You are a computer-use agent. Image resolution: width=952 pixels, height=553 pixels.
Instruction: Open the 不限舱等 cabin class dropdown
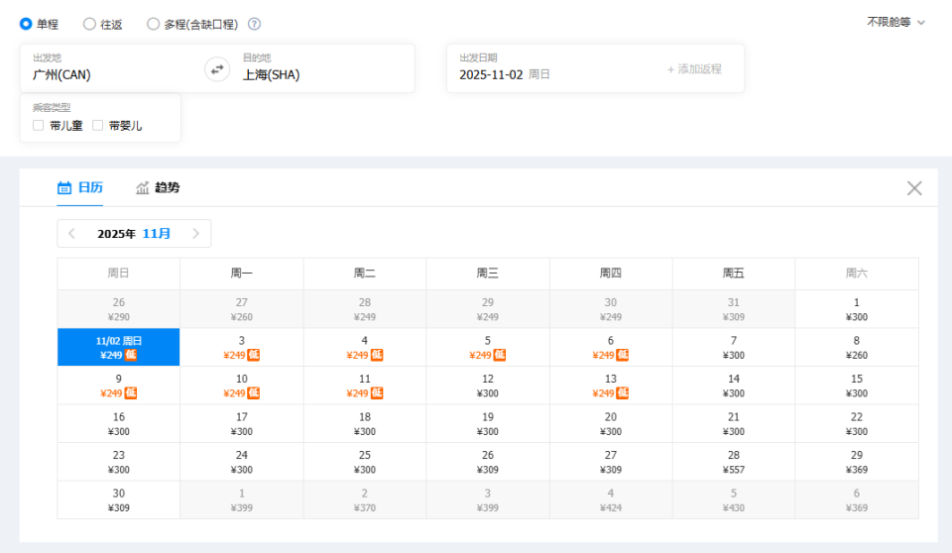point(895,22)
